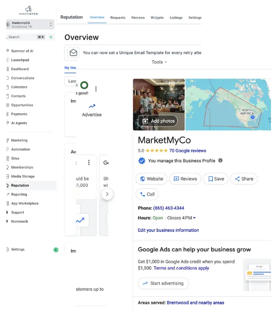Screen dimensions: 277x323
Task: Open Reporting in sidebar
Action: tap(19, 194)
